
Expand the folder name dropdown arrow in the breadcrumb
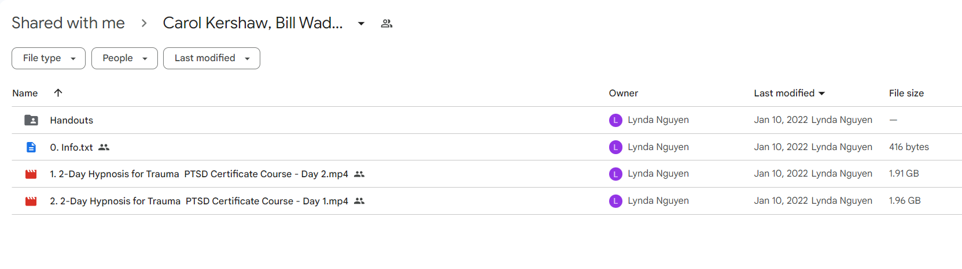pos(361,24)
